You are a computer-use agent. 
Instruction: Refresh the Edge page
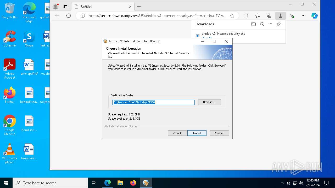(x=69, y=16)
